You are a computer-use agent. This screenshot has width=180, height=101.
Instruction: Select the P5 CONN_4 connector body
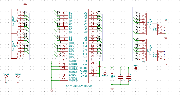pos(155,29)
